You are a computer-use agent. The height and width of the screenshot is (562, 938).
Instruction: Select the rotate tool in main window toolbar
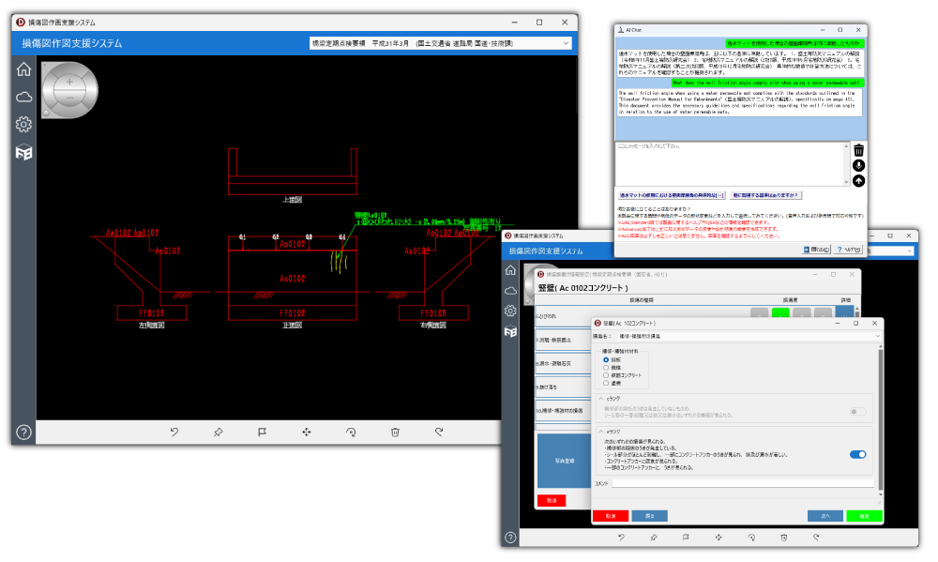(x=351, y=432)
